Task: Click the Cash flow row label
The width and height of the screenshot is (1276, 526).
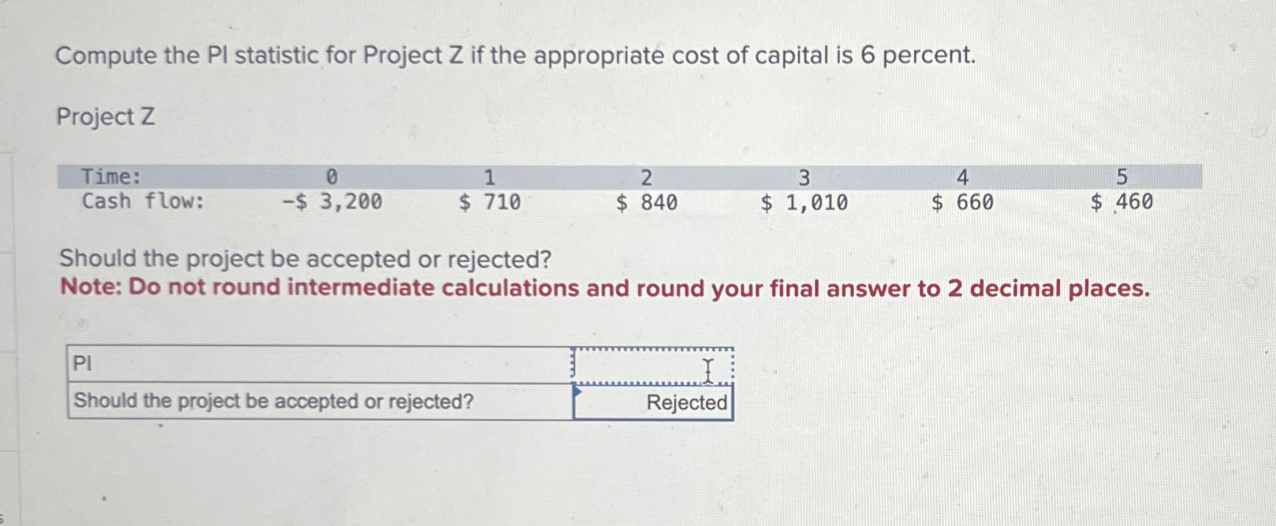Action: [141, 201]
